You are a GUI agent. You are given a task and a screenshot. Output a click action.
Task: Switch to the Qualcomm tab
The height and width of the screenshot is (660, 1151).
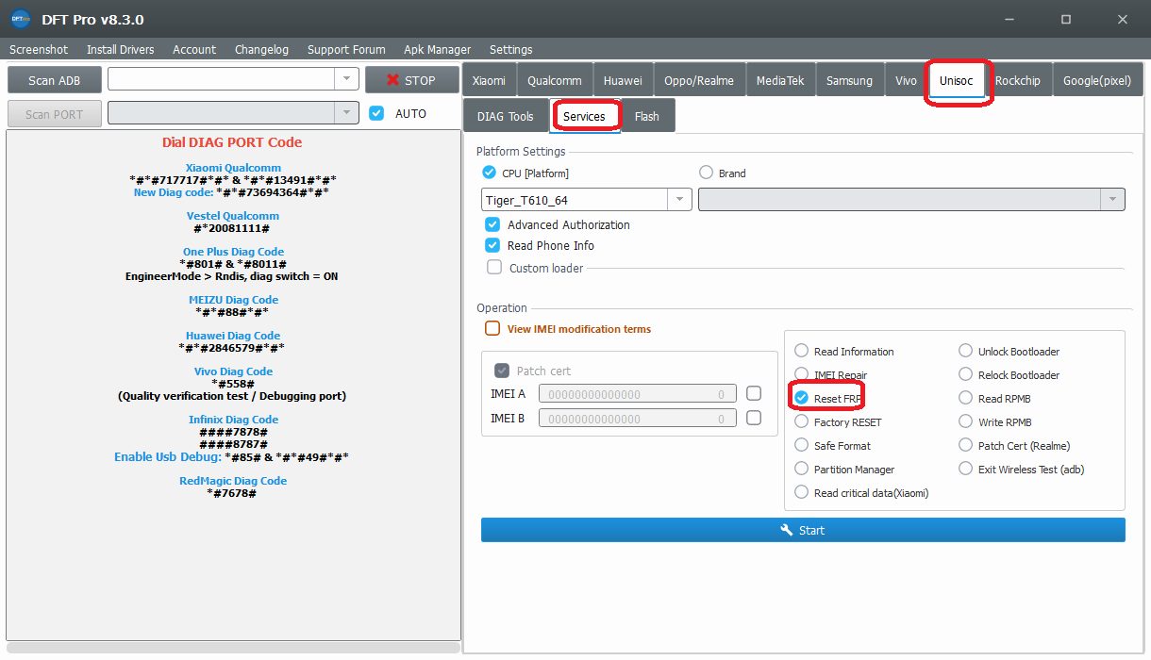pos(555,80)
